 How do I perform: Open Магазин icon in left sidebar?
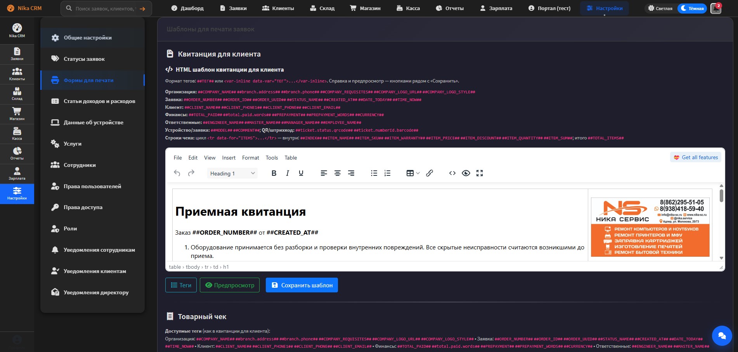(x=17, y=114)
